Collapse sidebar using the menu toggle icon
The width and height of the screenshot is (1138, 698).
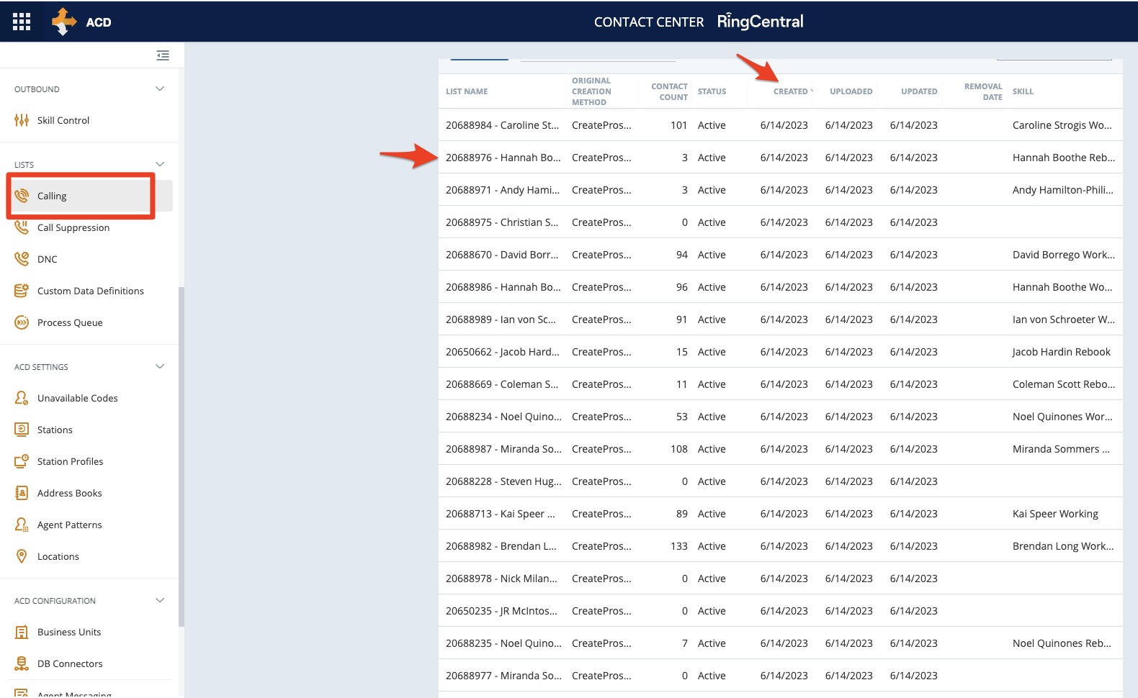click(163, 55)
